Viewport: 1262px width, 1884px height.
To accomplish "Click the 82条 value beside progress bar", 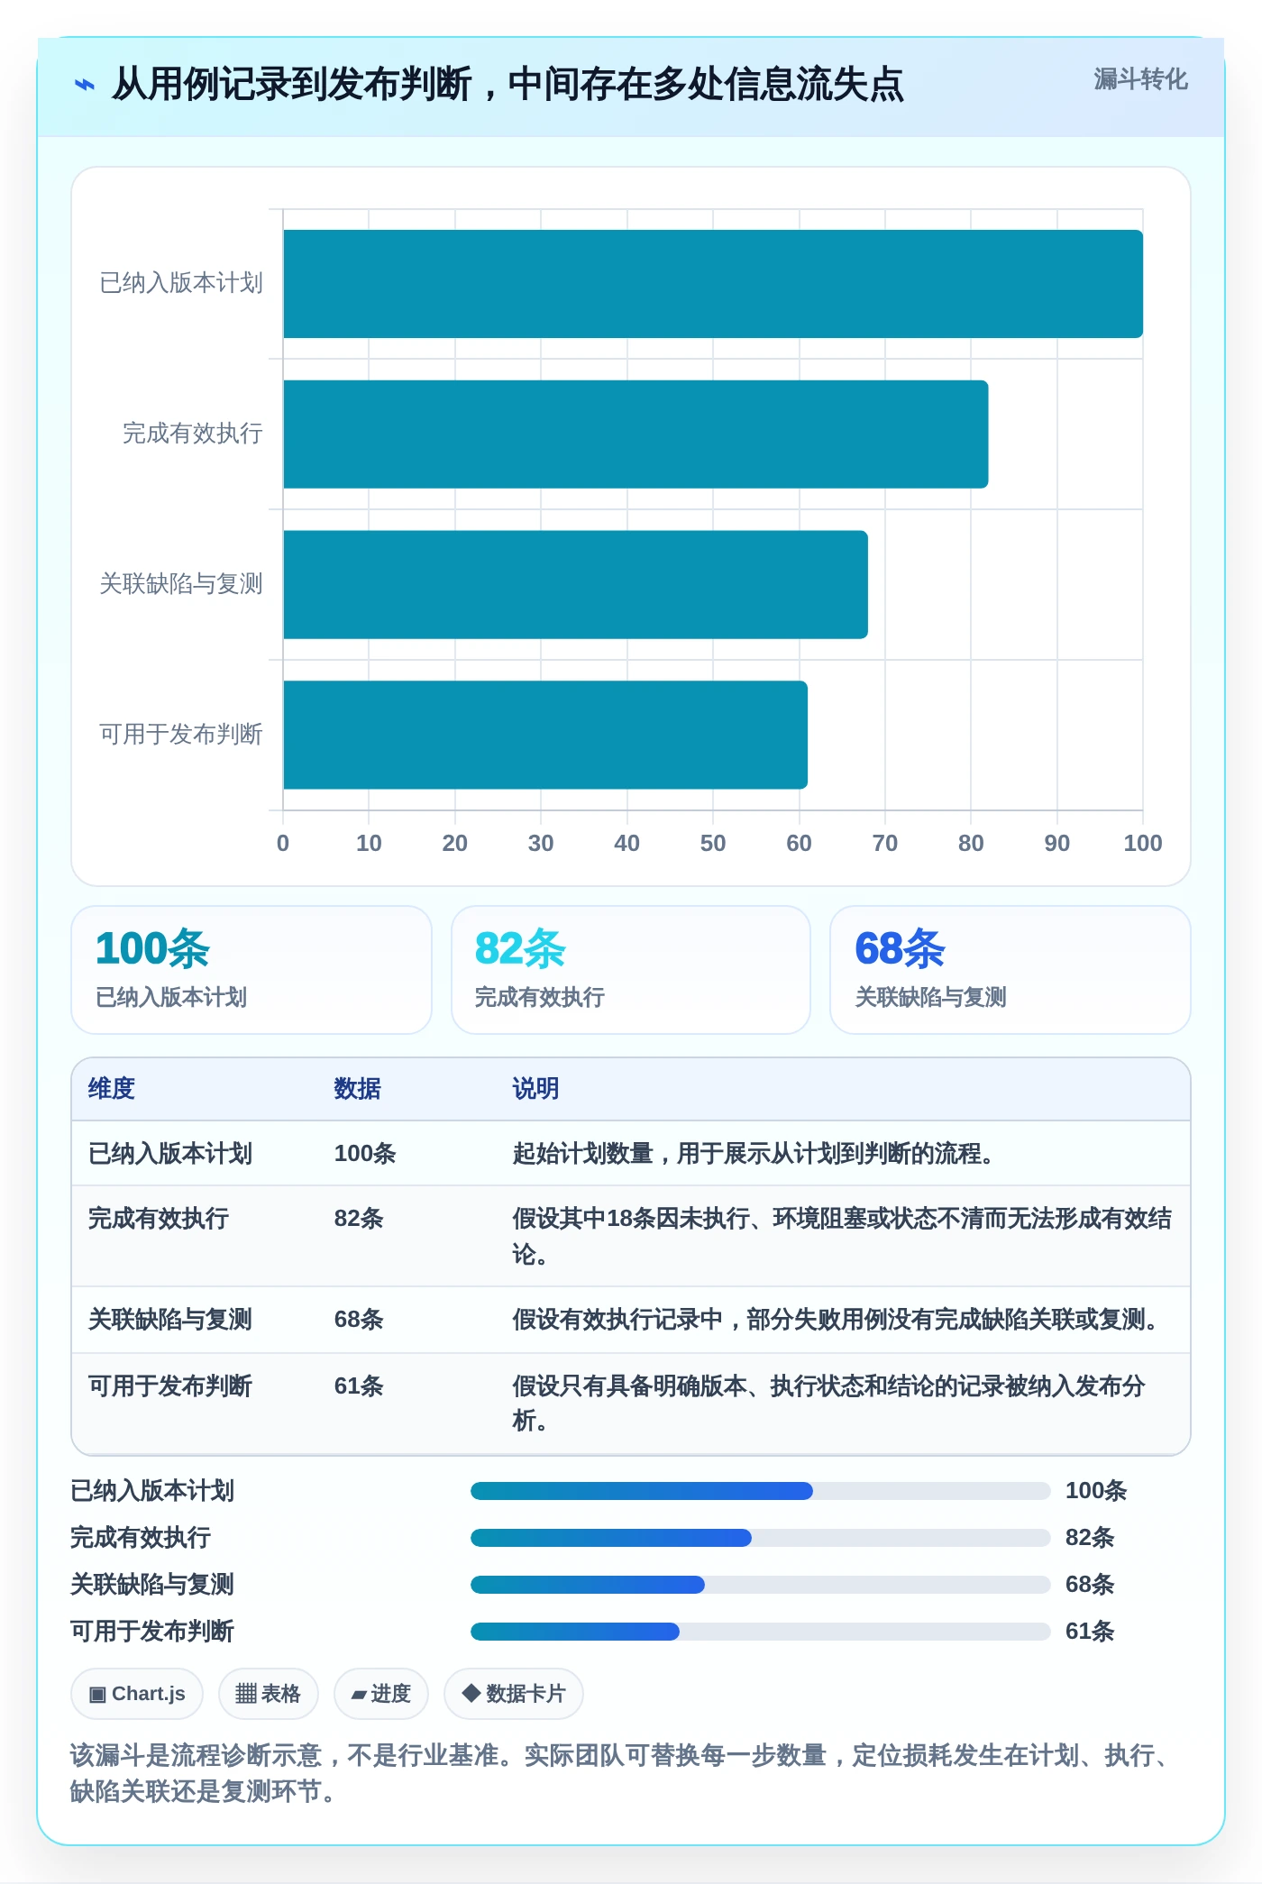I will [1090, 1538].
